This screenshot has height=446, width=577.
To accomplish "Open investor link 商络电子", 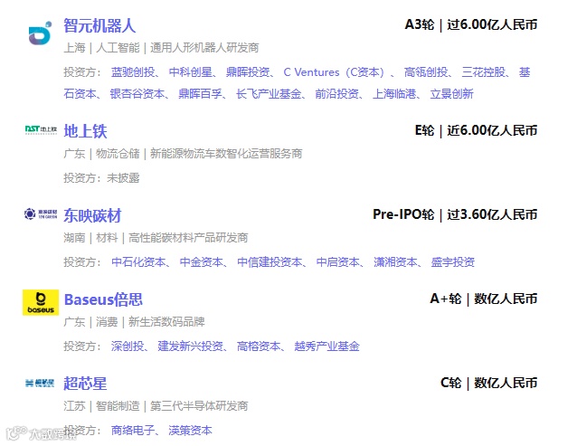I will (x=133, y=431).
